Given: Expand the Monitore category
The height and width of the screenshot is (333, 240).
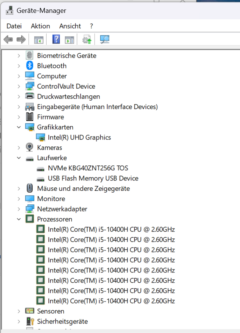Looking at the screenshot, I should pyautogui.click(x=19, y=199).
